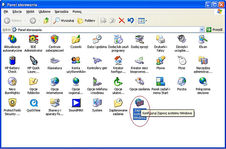Open Kreator sieci bezprzewodowej icon
Viewport: 226px width, 149px height.
click(x=139, y=60)
